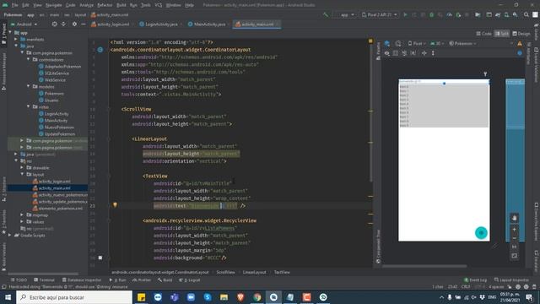The image size is (540, 304).
Task: Open the VCS menu
Action: (159, 5)
